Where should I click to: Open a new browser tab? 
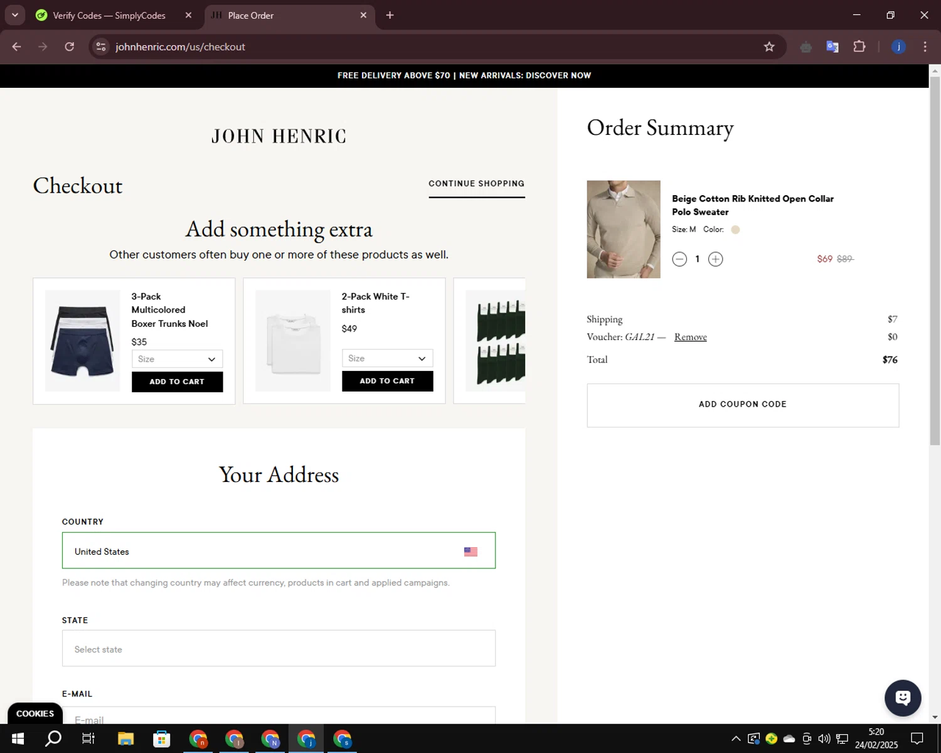(x=390, y=15)
